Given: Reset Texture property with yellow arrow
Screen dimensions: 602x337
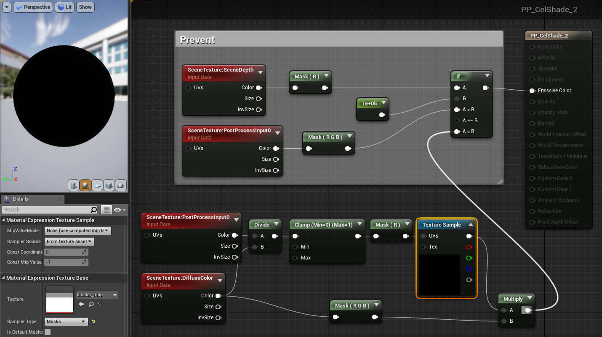Looking at the screenshot, I should 100,304.
